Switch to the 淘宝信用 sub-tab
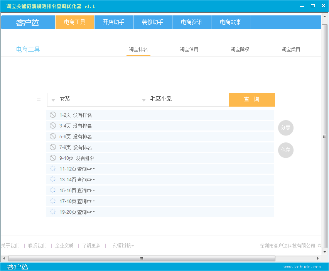This screenshot has height=271, width=329. pos(189,49)
